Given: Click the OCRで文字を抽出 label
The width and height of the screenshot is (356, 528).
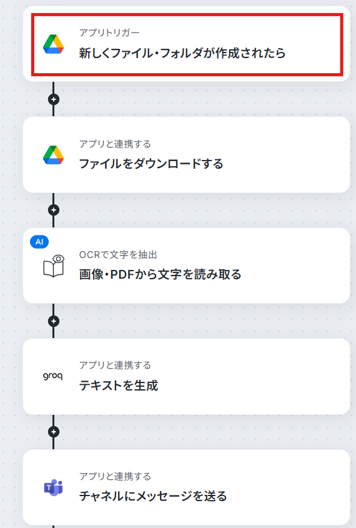Looking at the screenshot, I should (118, 254).
